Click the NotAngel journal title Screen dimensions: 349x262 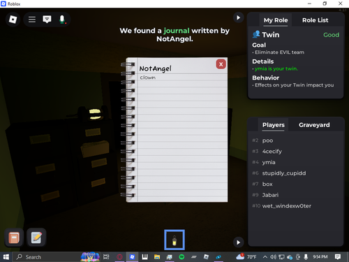(x=156, y=68)
